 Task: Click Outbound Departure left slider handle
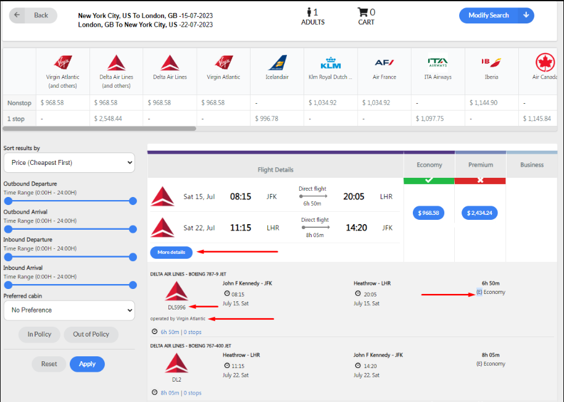point(8,201)
